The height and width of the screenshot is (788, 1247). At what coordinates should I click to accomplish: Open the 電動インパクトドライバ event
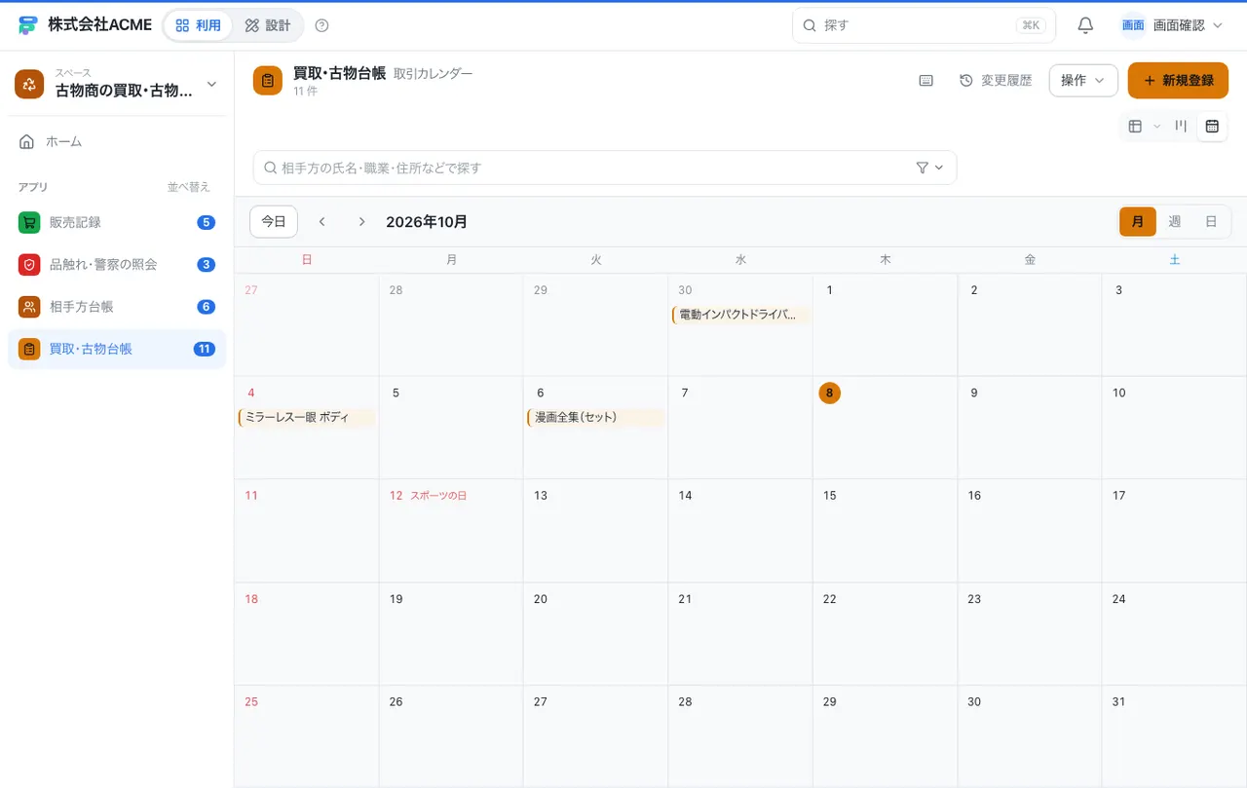pos(740,315)
